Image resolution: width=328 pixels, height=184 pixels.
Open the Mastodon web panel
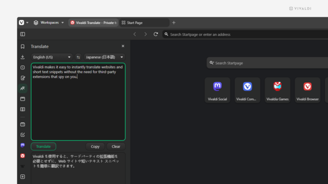(23, 145)
